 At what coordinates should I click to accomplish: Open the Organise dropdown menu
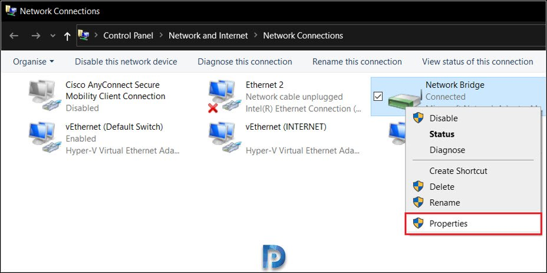34,62
